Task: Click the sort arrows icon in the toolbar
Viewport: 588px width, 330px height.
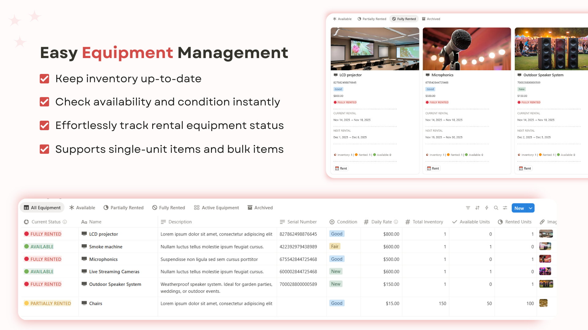Action: click(x=477, y=207)
